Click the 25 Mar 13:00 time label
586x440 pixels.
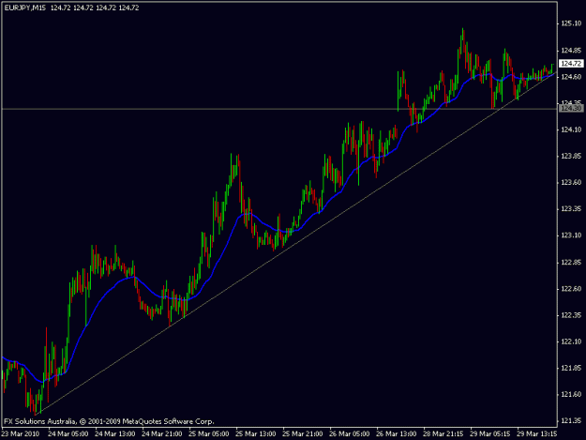[256, 434]
